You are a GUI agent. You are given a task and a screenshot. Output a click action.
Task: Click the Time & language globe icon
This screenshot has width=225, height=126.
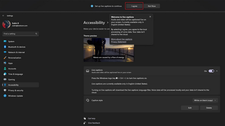[x=5, y=74]
